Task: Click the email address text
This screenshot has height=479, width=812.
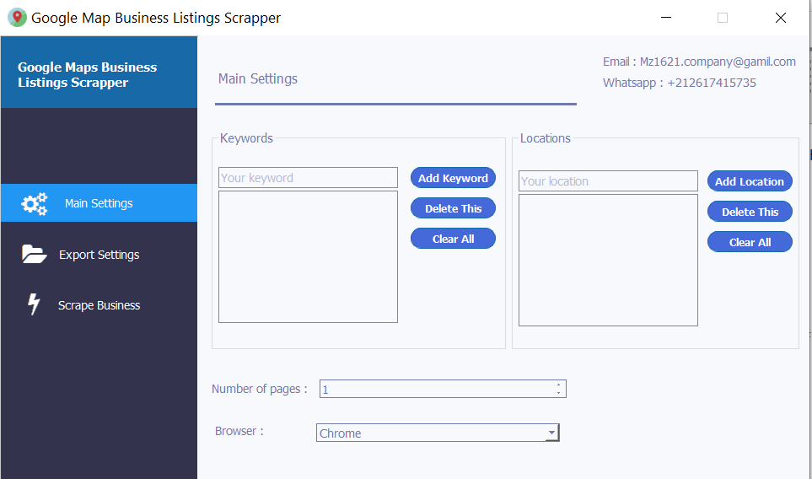Action: (x=699, y=62)
